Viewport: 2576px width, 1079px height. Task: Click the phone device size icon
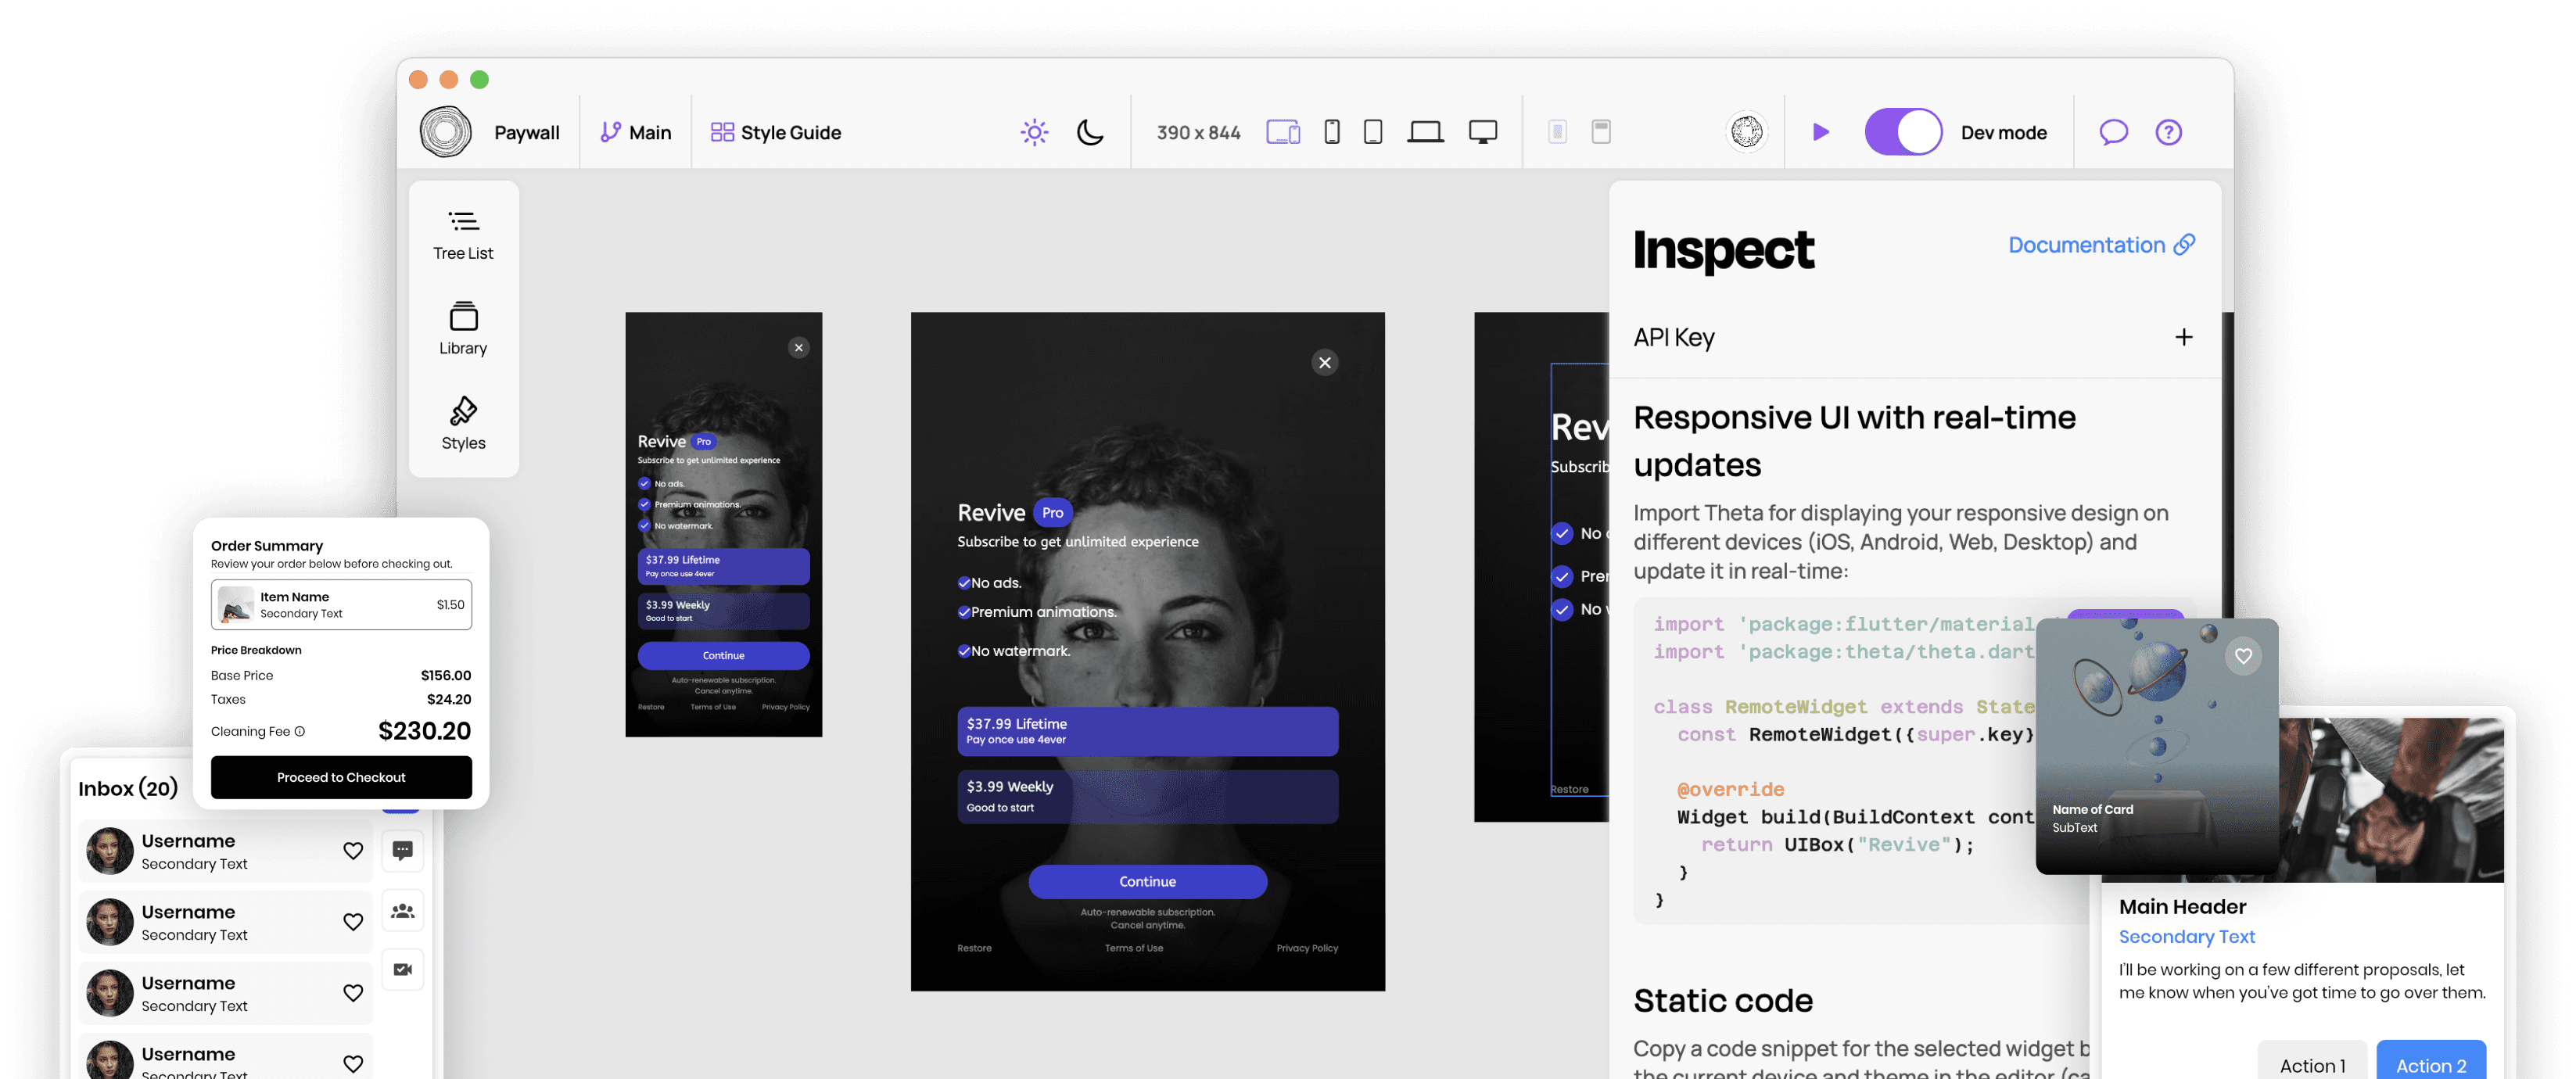[1333, 131]
